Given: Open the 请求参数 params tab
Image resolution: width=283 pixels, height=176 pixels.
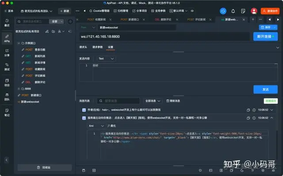Looking at the screenshot, I should click(x=97, y=47).
